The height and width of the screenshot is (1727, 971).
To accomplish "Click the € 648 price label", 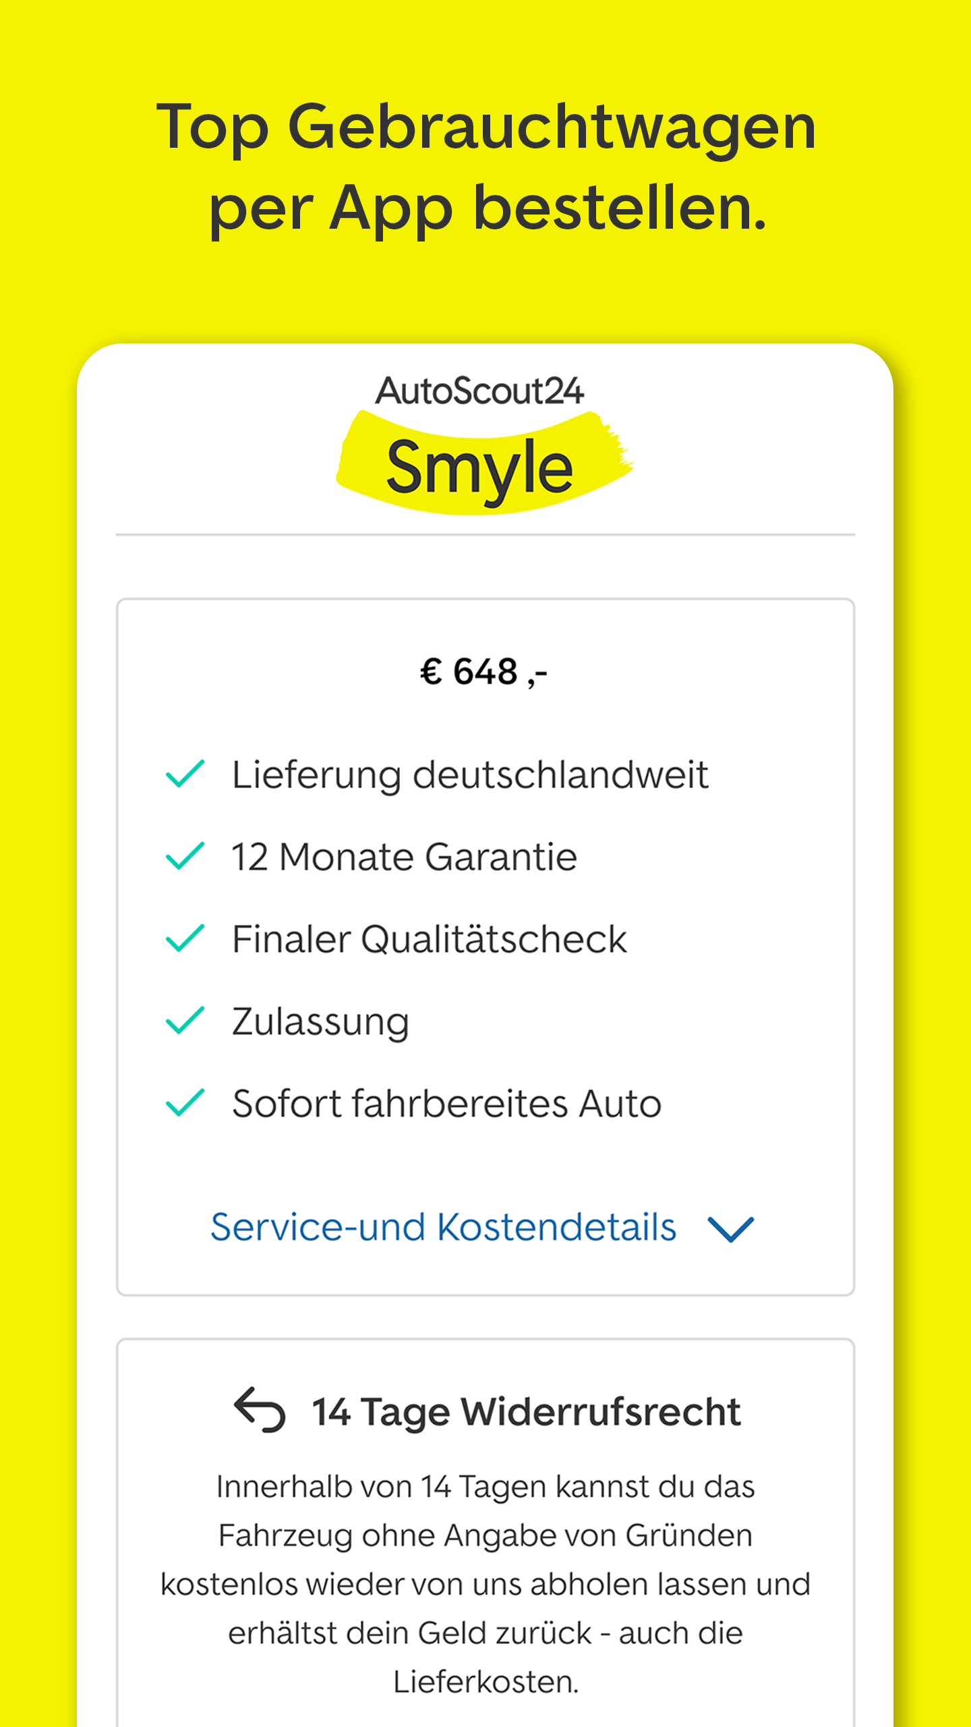I will tap(483, 673).
